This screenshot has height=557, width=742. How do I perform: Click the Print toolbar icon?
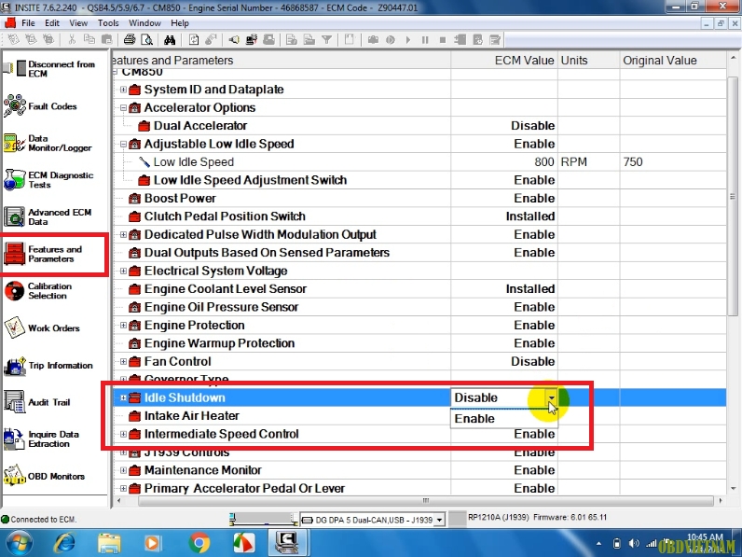click(x=130, y=40)
